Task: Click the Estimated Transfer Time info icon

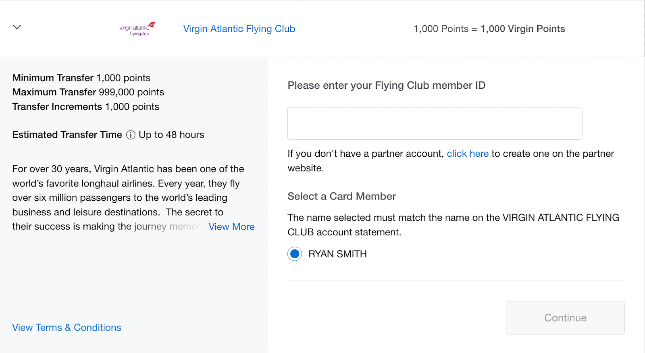Action: point(131,135)
